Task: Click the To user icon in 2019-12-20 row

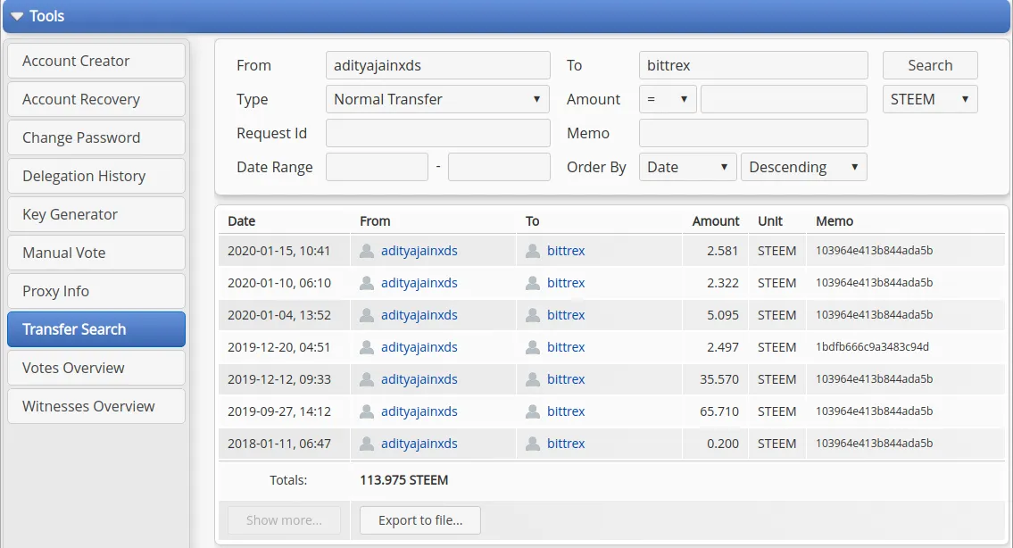Action: [532, 347]
